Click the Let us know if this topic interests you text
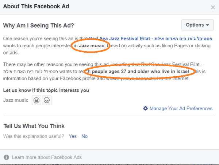Image resolution: width=219 pixels, height=165 pixels. click(x=46, y=90)
